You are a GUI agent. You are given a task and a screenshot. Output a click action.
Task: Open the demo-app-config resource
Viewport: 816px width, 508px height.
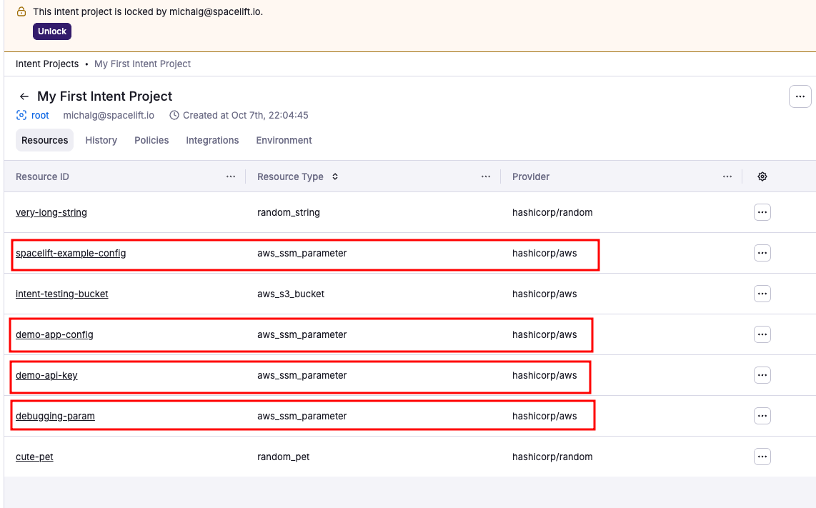(54, 334)
